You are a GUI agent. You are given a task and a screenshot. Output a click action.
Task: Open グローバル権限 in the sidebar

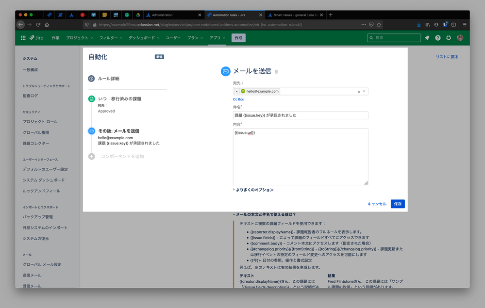coord(36,132)
